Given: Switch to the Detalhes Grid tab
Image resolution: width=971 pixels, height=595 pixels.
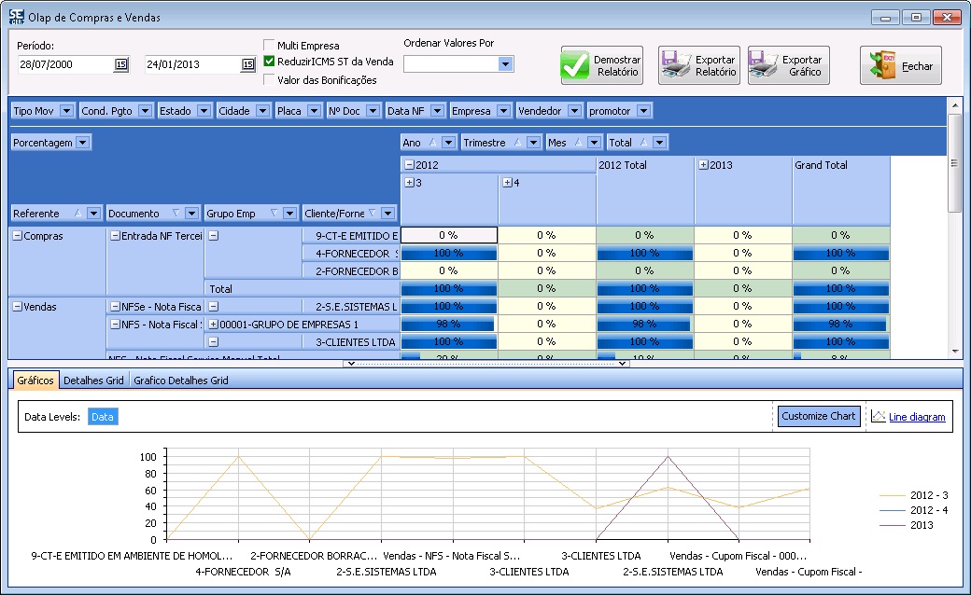Looking at the screenshot, I should (x=93, y=381).
